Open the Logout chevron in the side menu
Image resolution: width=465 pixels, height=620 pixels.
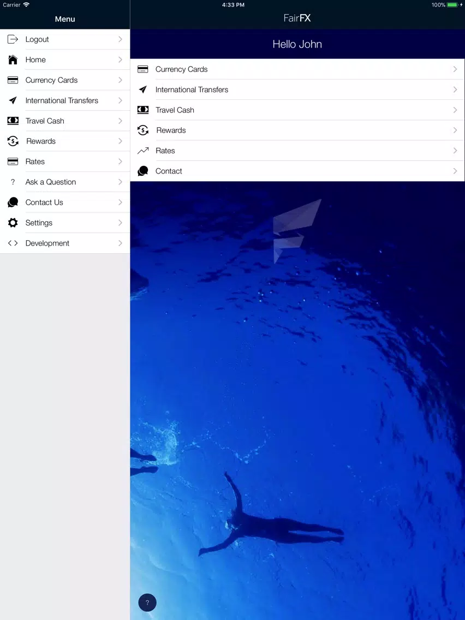(x=120, y=39)
